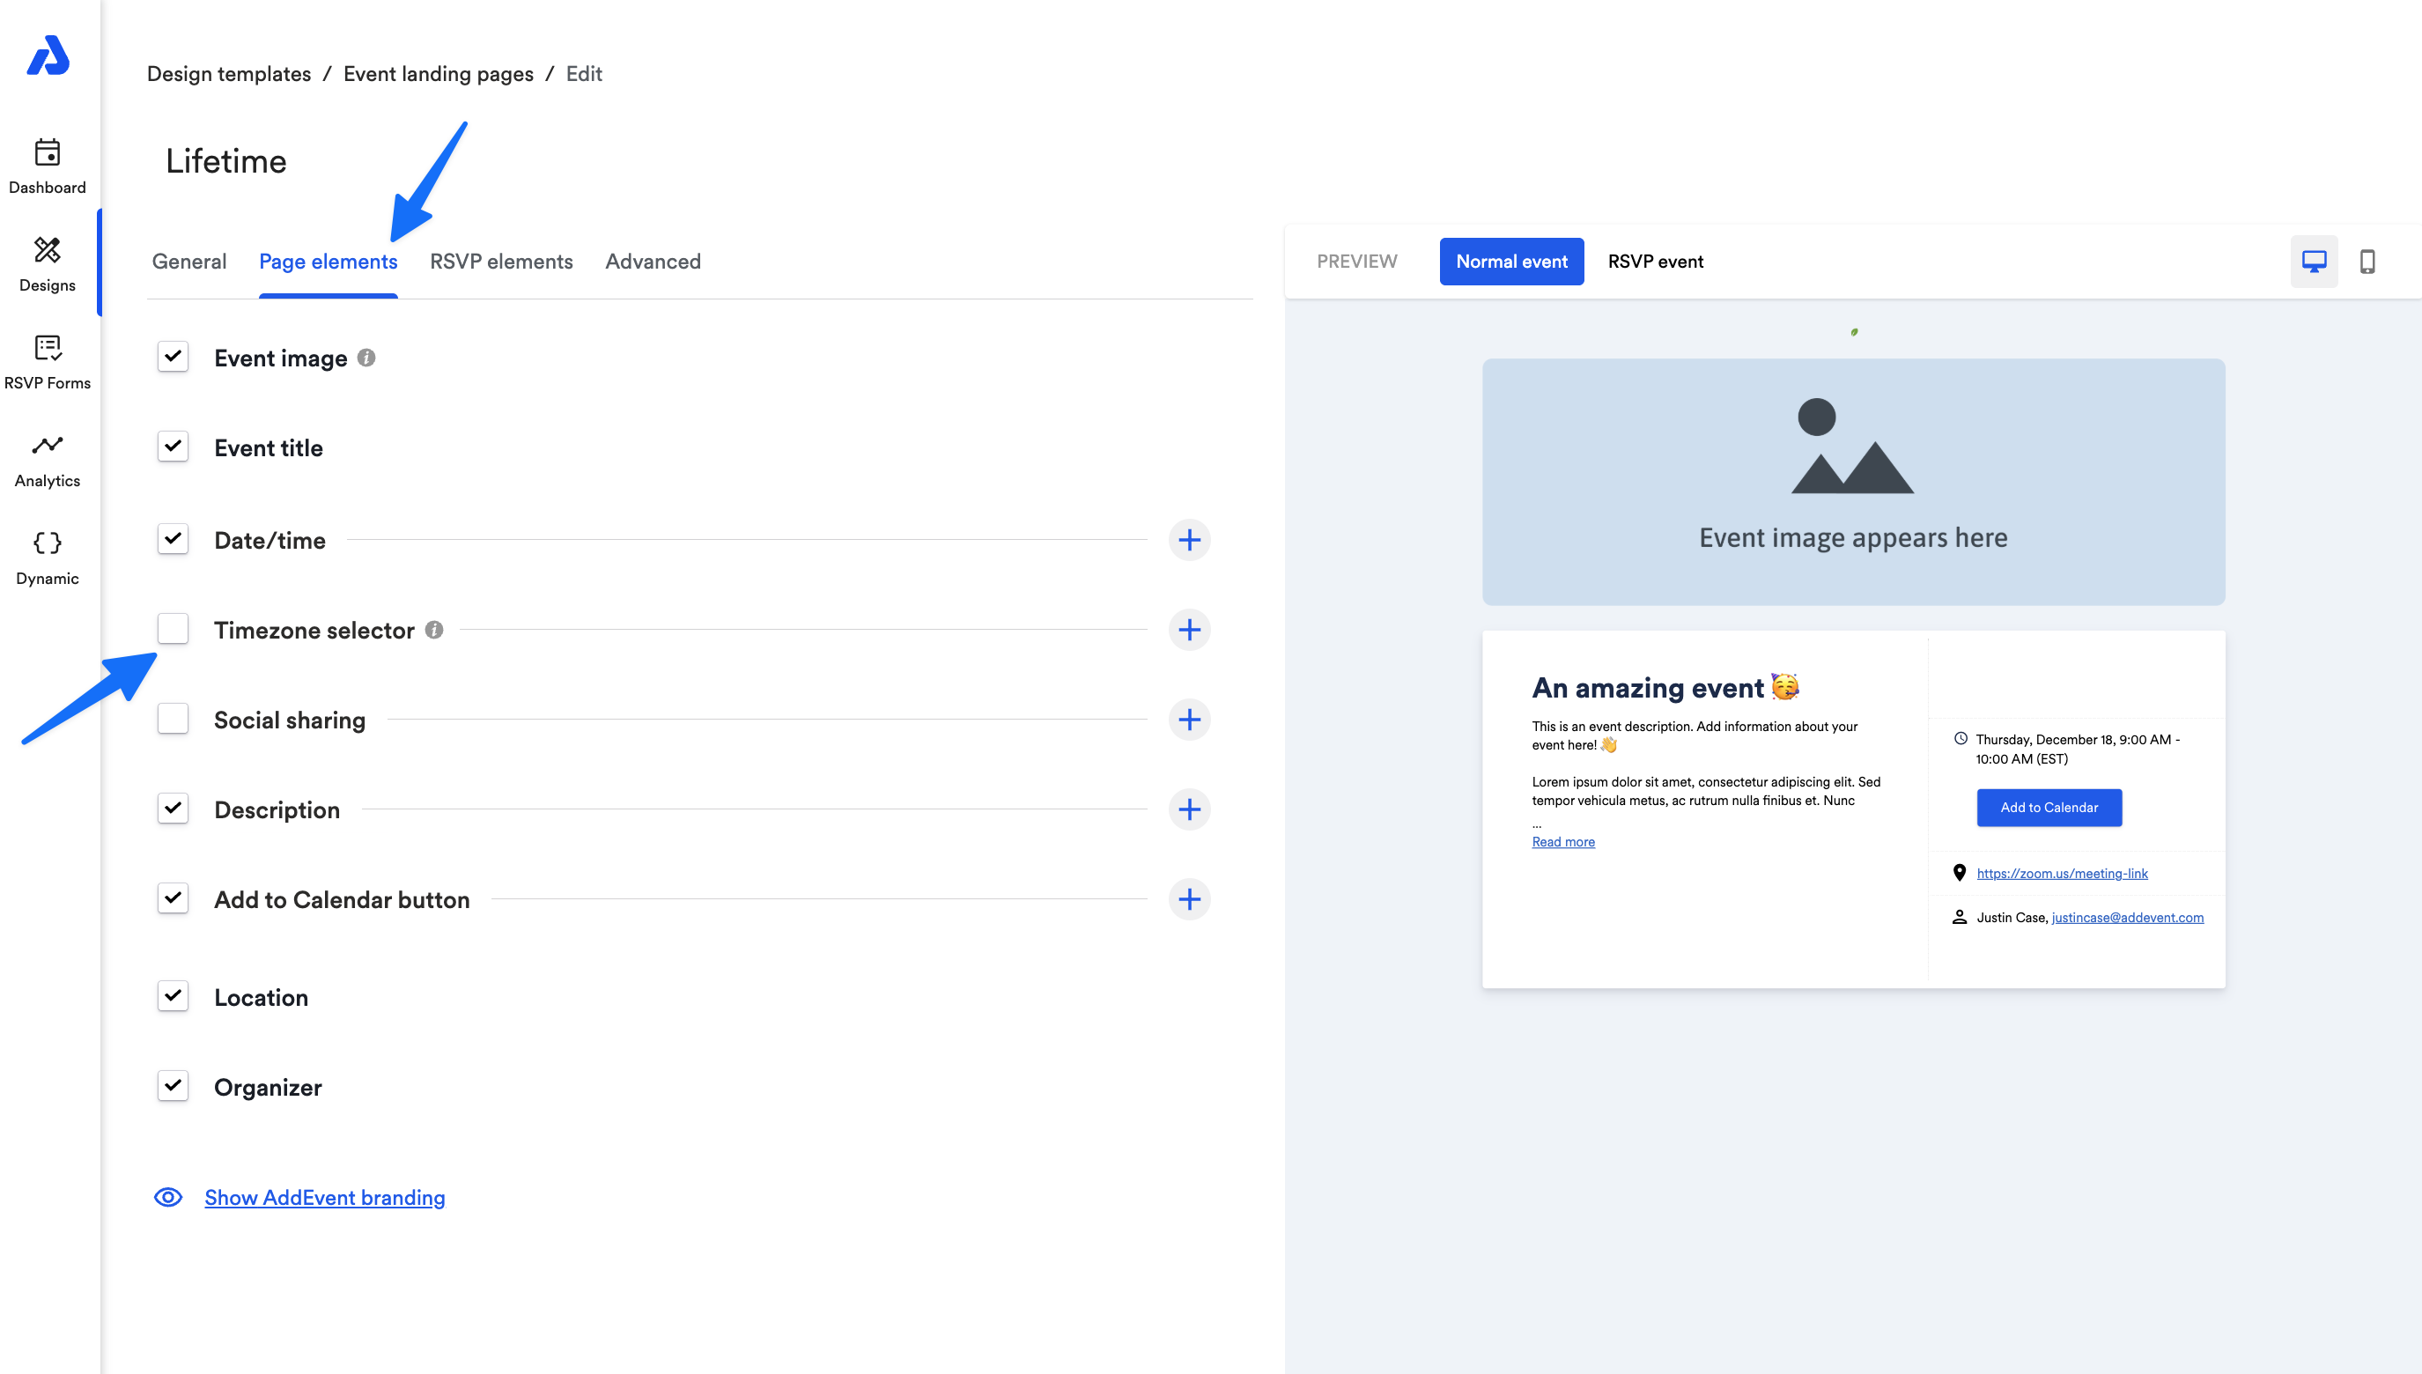Click the Show AddEvent branding link
The height and width of the screenshot is (1374, 2422).
tap(325, 1198)
